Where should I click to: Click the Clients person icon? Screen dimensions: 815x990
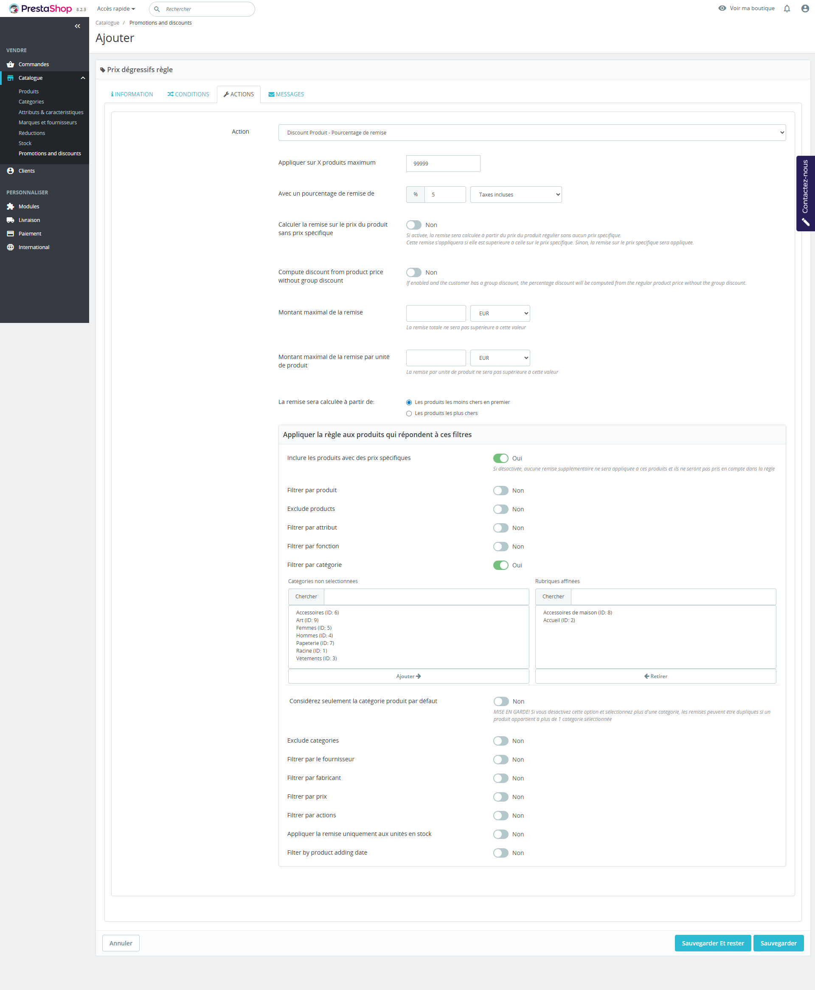pos(10,171)
